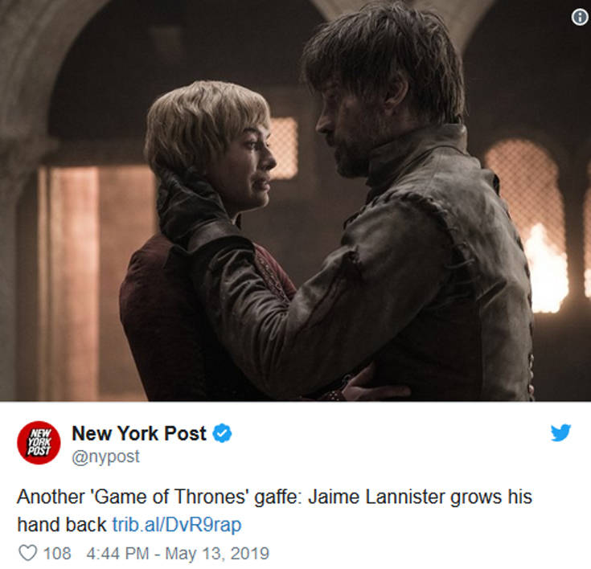
Task: Open the info icon on the photo
Action: pyautogui.click(x=580, y=18)
